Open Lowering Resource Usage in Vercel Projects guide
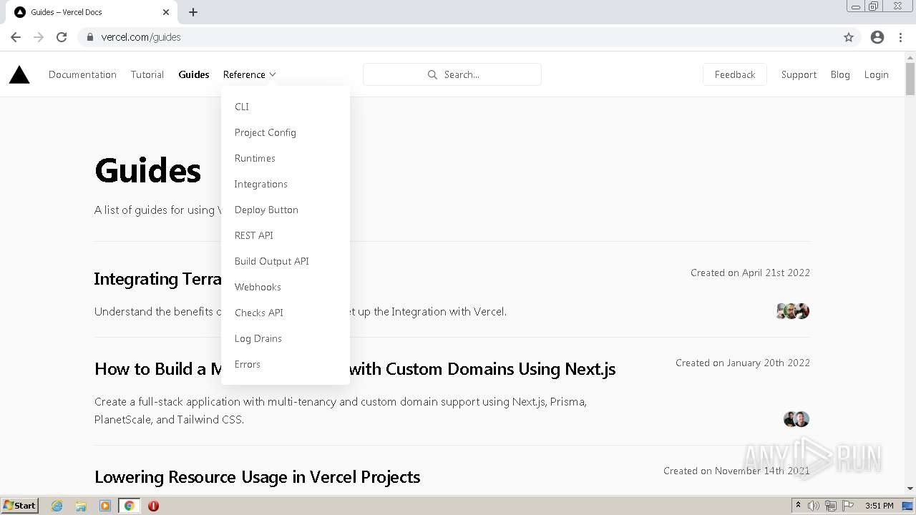The height and width of the screenshot is (515, 916). coord(257,477)
